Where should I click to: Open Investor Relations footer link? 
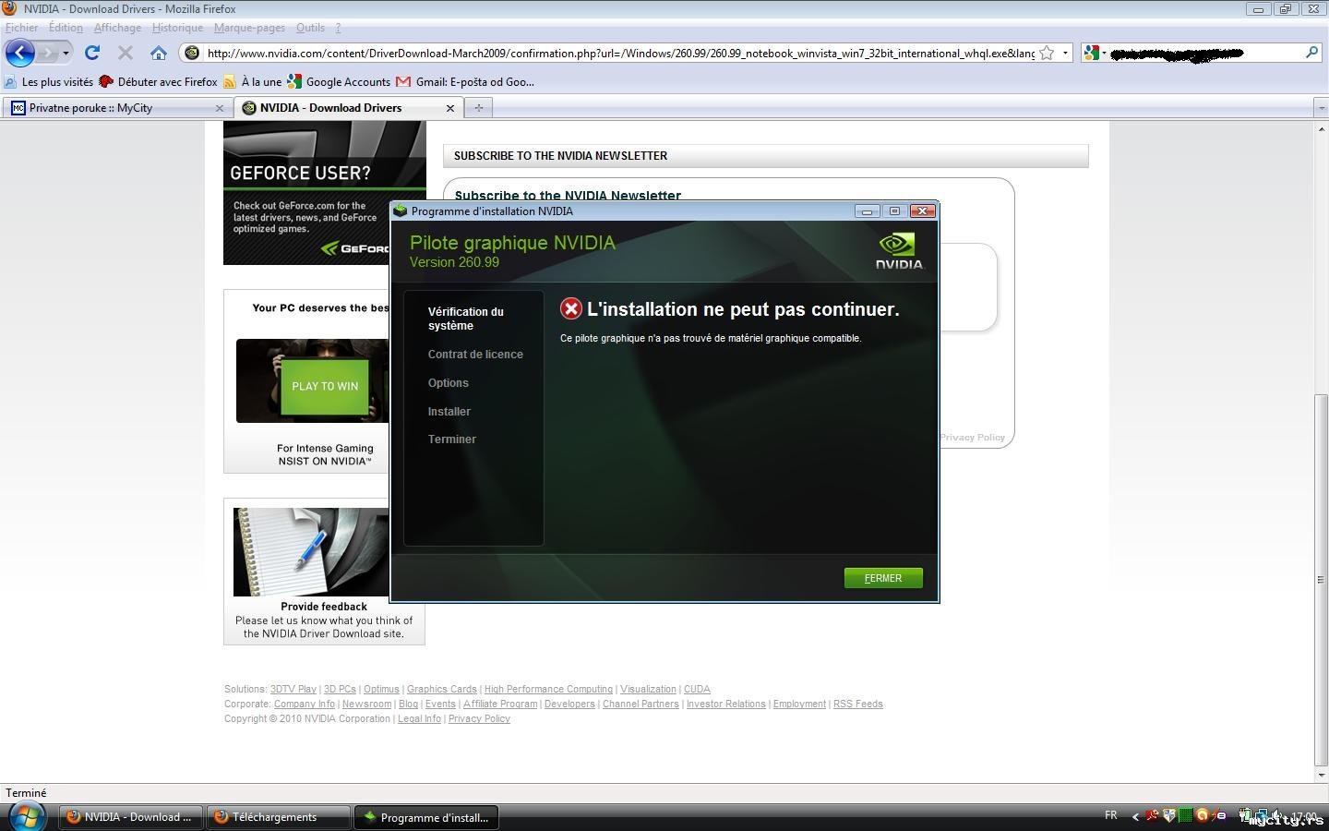point(726,704)
